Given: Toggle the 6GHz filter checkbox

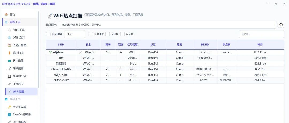Looking at the screenshot, I should (x=123, y=34).
